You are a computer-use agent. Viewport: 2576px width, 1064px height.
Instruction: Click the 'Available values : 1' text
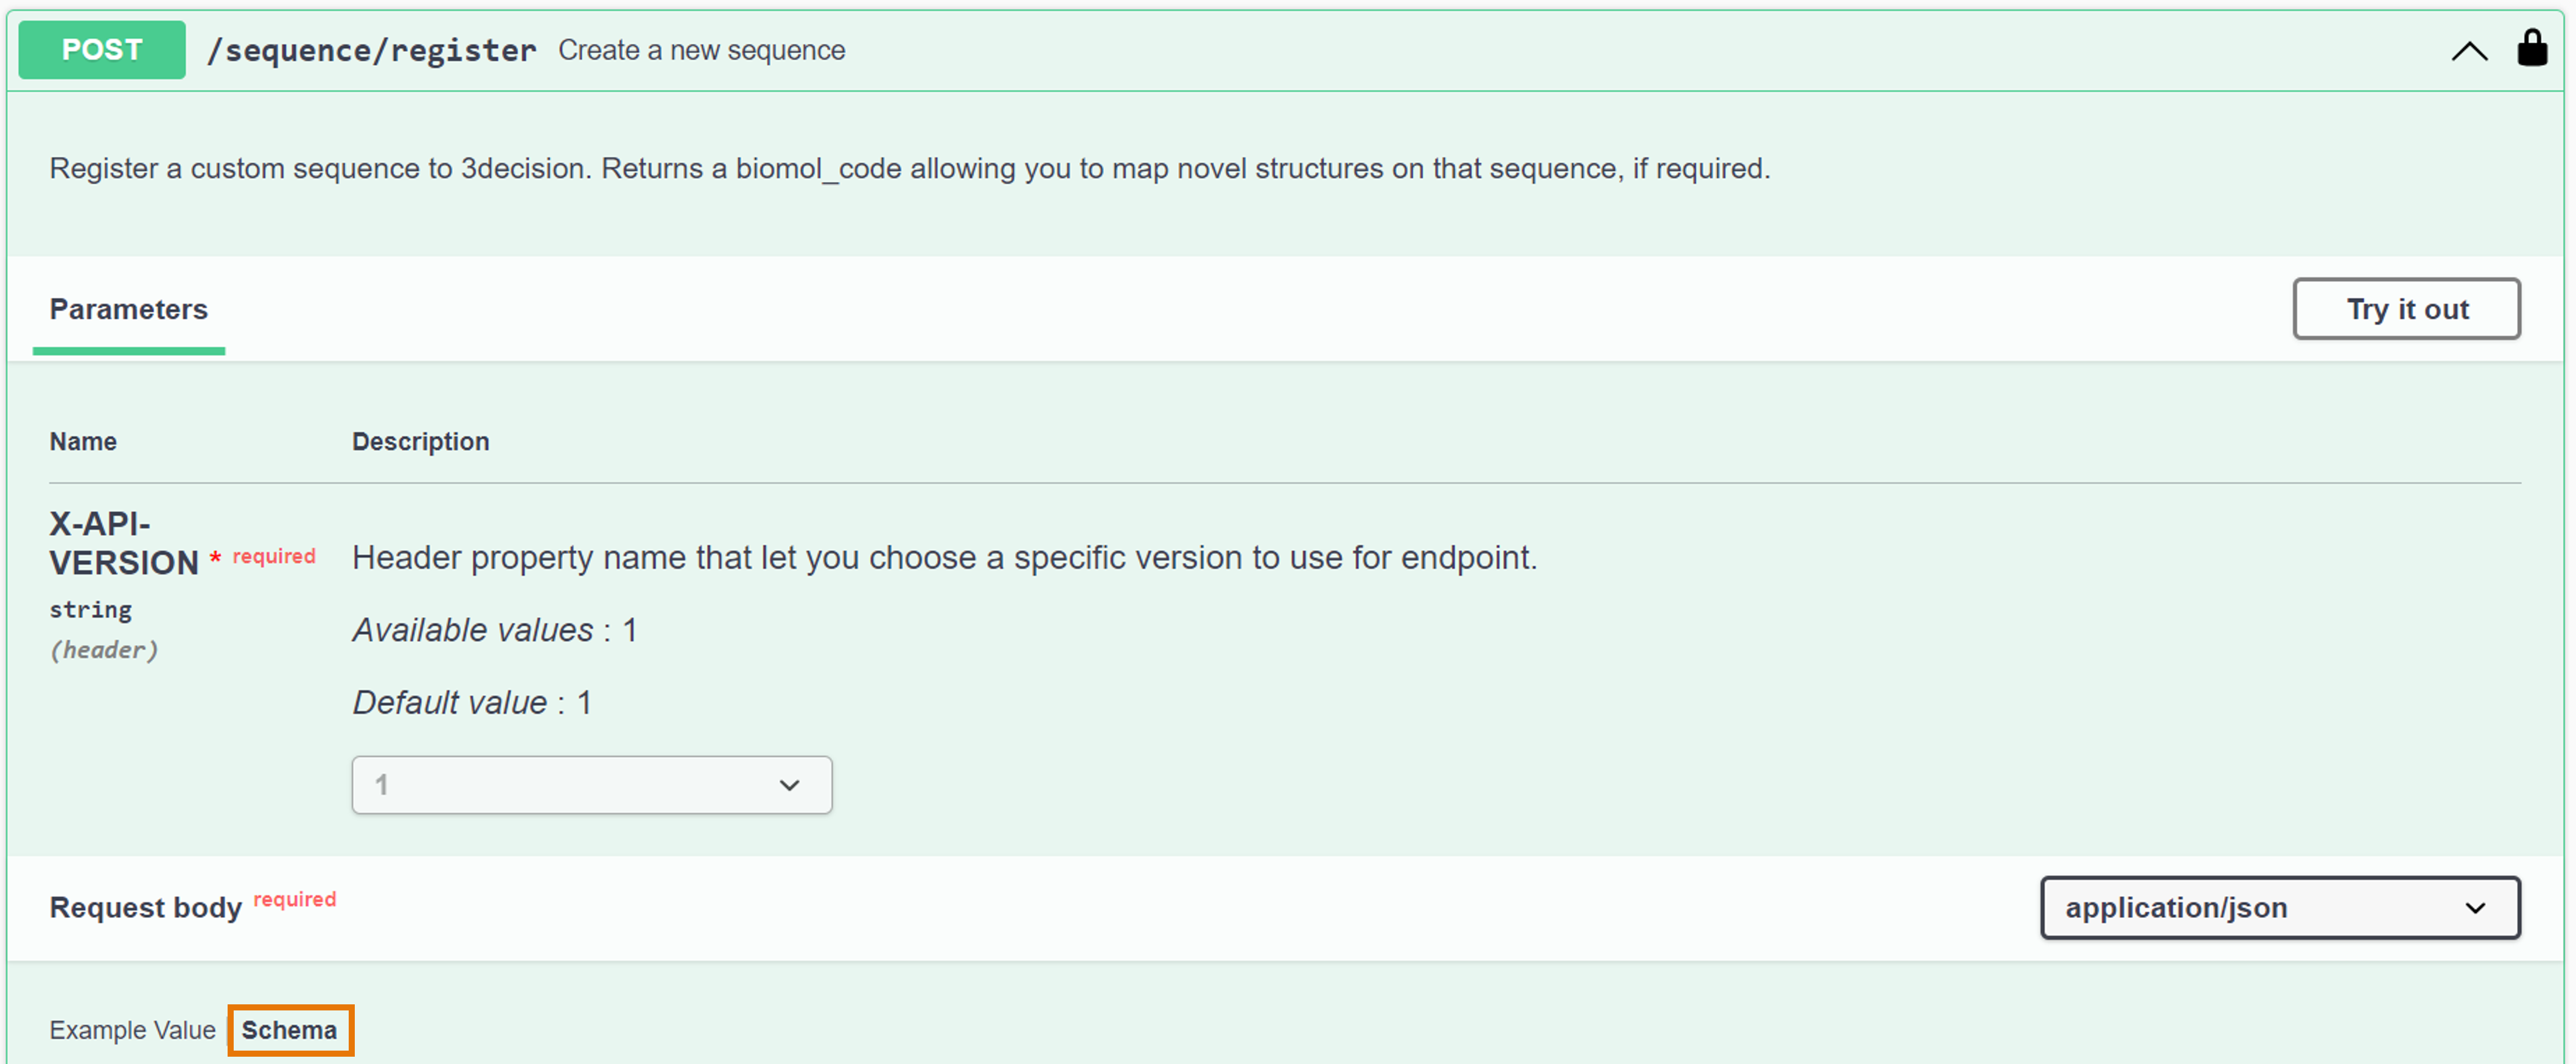pyautogui.click(x=495, y=630)
